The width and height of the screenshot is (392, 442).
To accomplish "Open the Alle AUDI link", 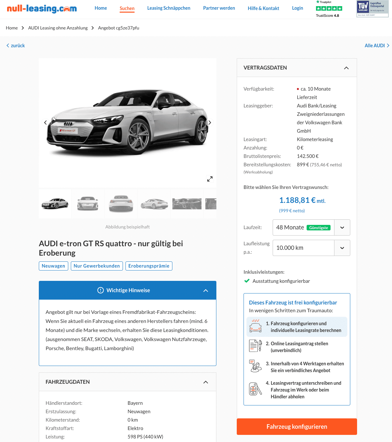I will coord(377,46).
